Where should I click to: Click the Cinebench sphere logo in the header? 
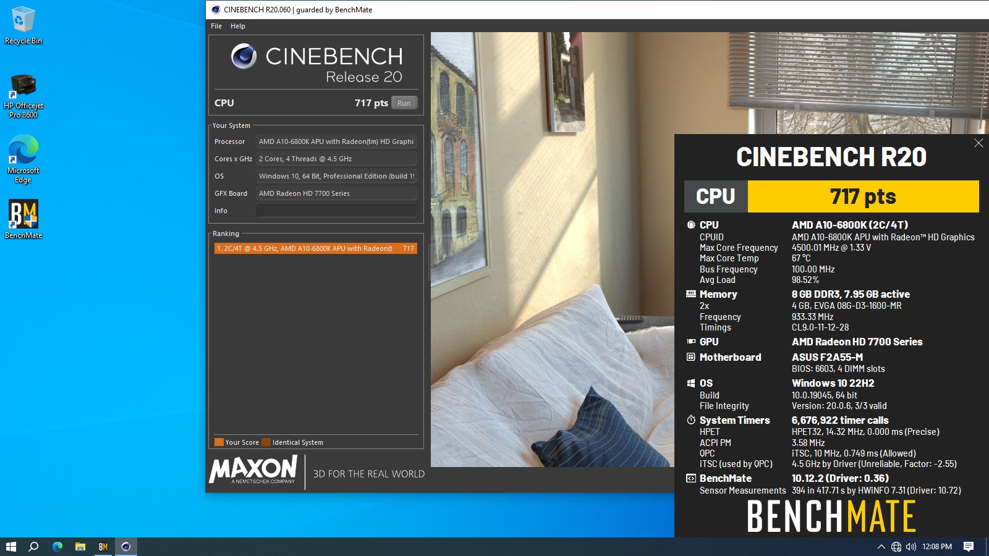244,56
